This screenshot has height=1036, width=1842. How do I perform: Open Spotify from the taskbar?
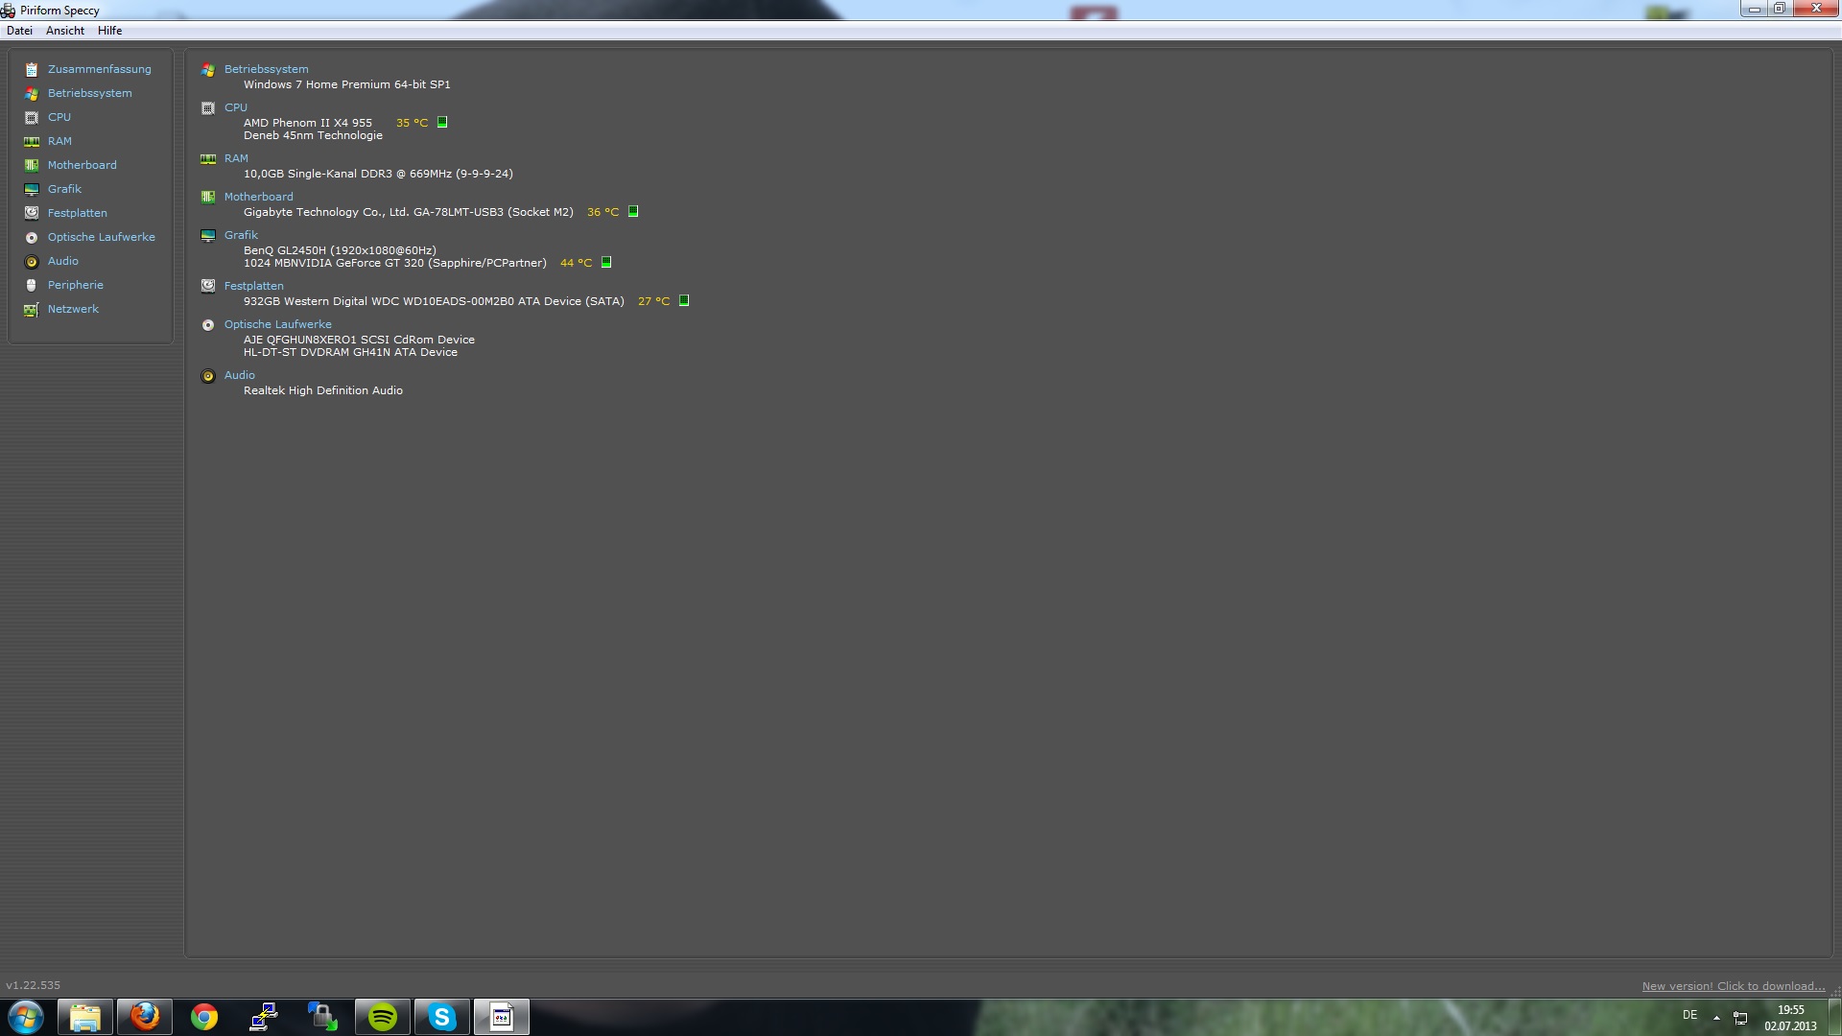coord(383,1017)
